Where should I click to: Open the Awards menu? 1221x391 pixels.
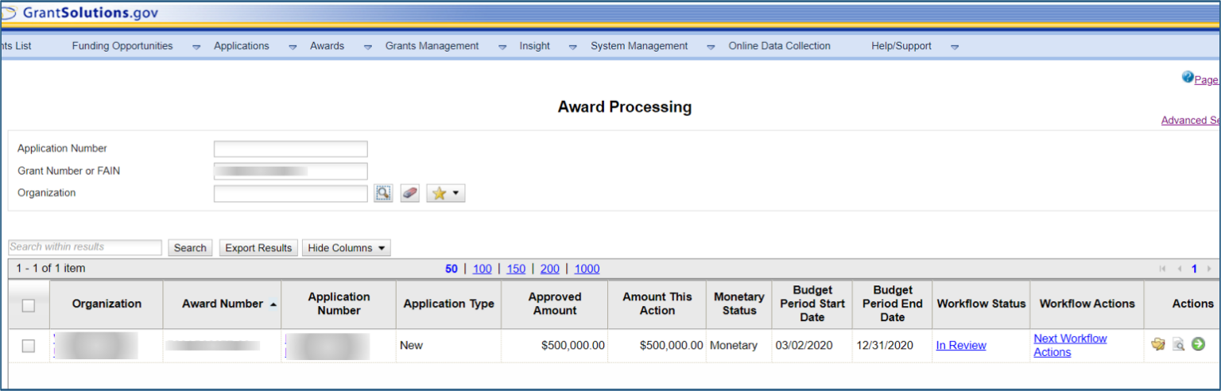click(327, 46)
